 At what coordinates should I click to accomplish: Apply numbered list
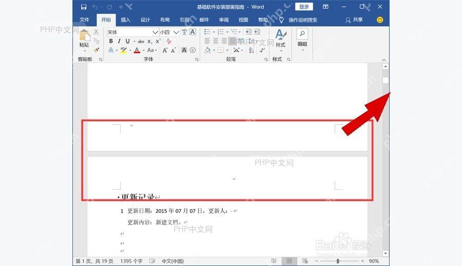pos(220,32)
